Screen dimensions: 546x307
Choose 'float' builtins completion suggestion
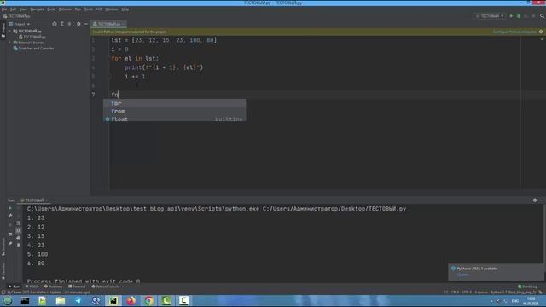tap(174, 119)
